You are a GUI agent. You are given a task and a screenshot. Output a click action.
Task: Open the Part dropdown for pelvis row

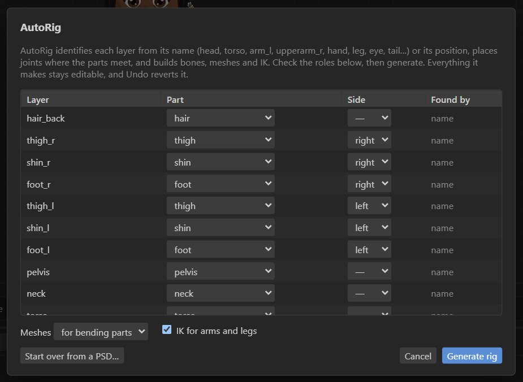pyautogui.click(x=221, y=272)
